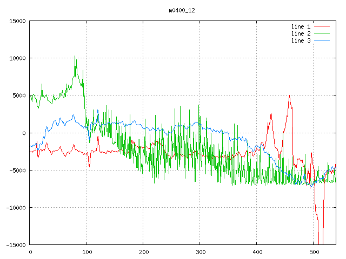346x259 pixels.
Task: Click the red legend sample for line 1
Action: (322, 26)
